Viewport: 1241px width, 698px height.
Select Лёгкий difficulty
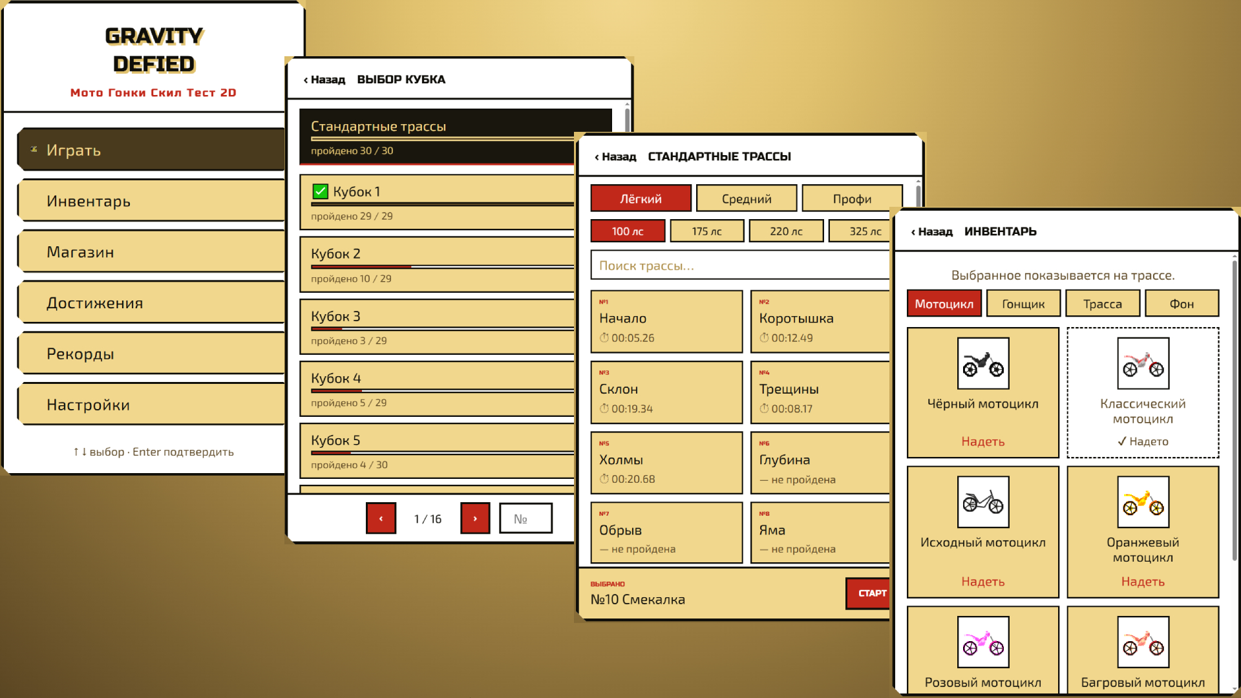(x=641, y=198)
